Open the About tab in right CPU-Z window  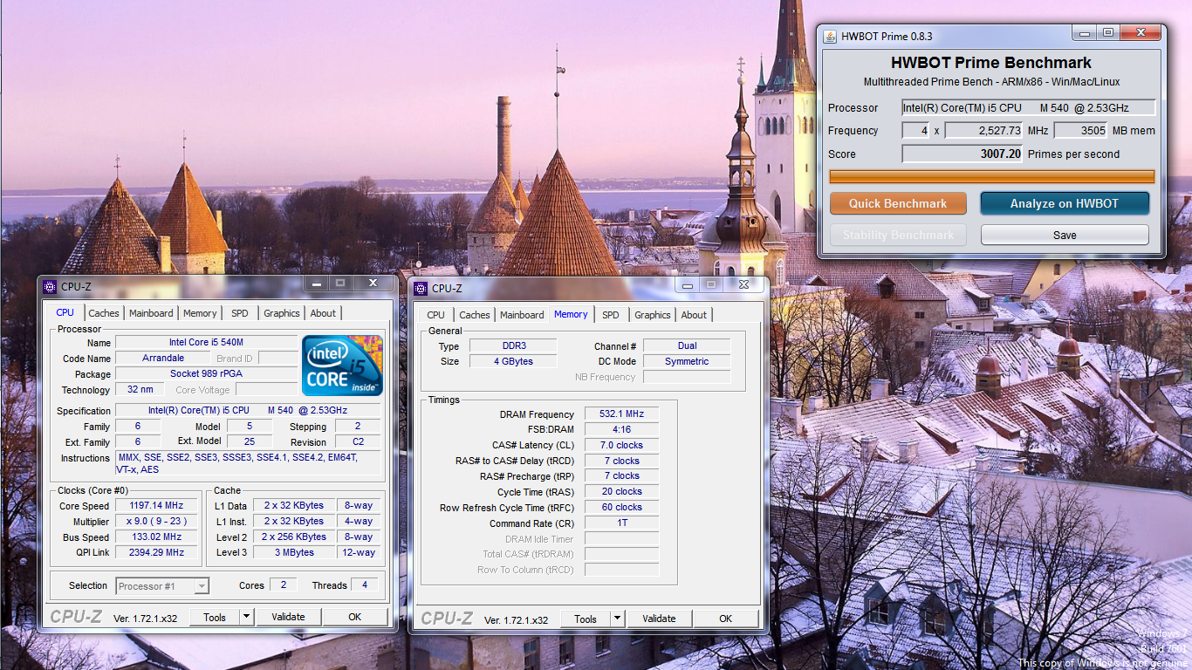pyautogui.click(x=694, y=315)
